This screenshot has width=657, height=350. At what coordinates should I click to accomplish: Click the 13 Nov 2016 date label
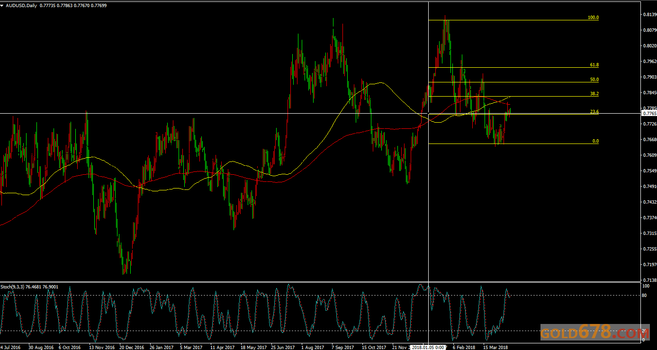102,347
